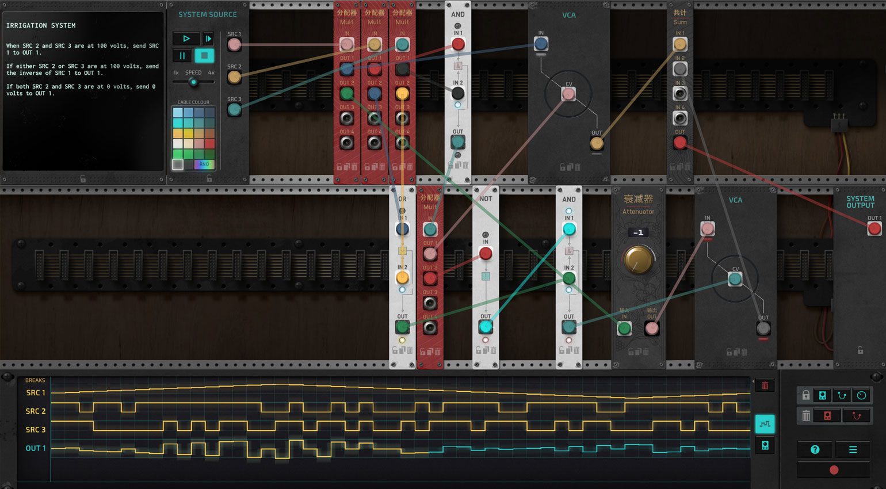Select the RND random cable colour swatch
Viewport: 886px width, 489px height.
(x=204, y=164)
